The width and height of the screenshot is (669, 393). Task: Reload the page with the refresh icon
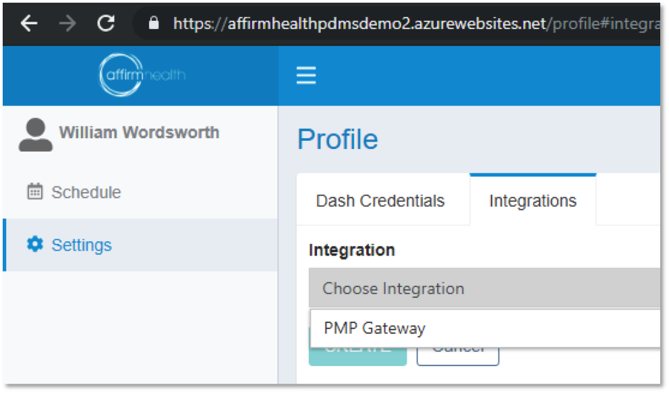point(105,22)
